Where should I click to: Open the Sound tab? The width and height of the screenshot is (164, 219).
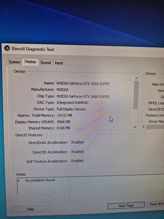pyautogui.click(x=46, y=63)
